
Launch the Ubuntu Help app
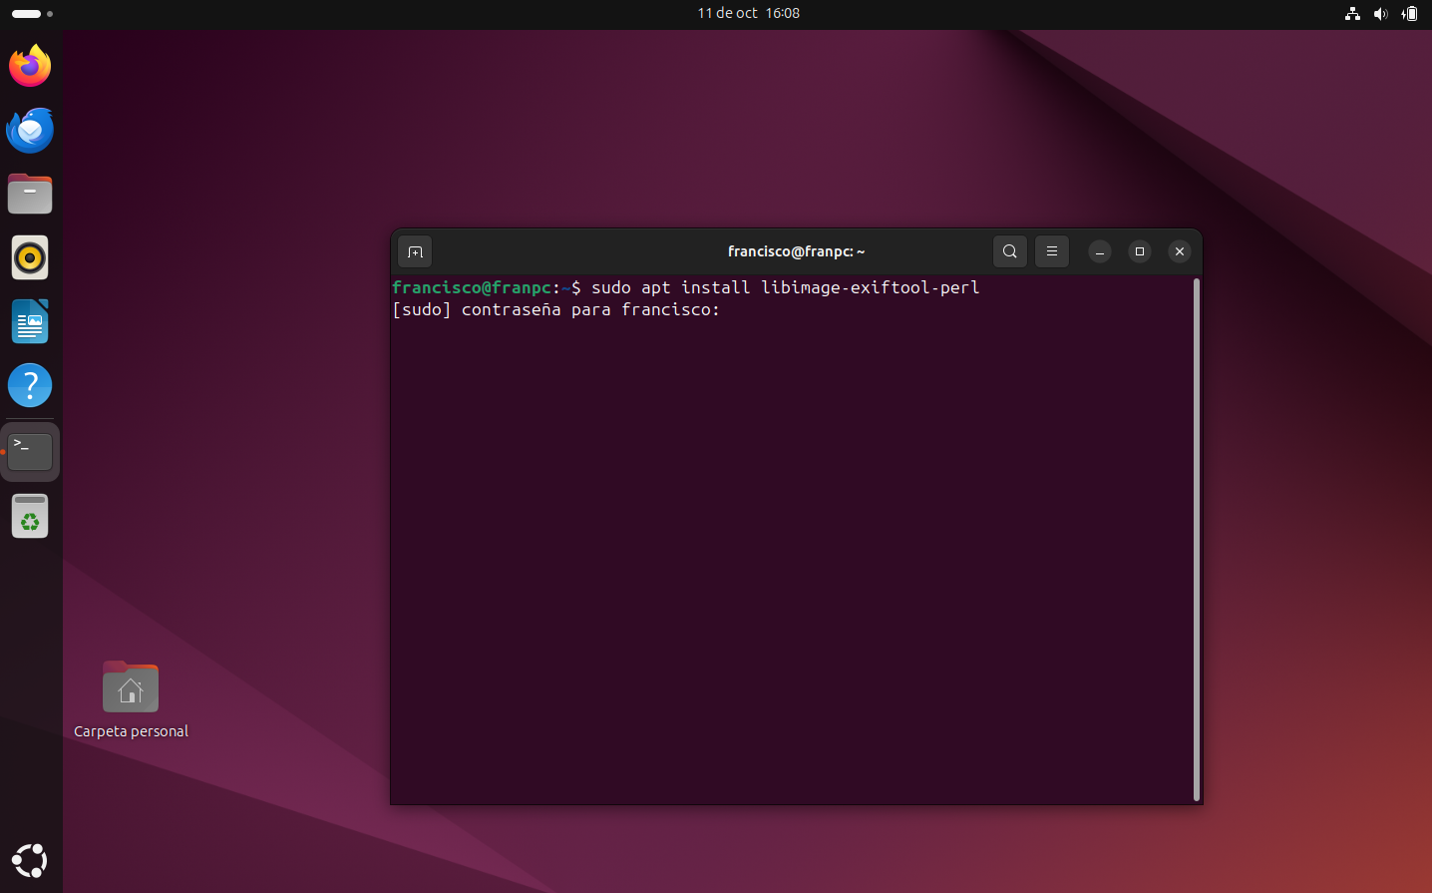click(29, 385)
